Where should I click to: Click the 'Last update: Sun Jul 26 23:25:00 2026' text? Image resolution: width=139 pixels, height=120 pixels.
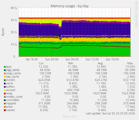(110, 114)
